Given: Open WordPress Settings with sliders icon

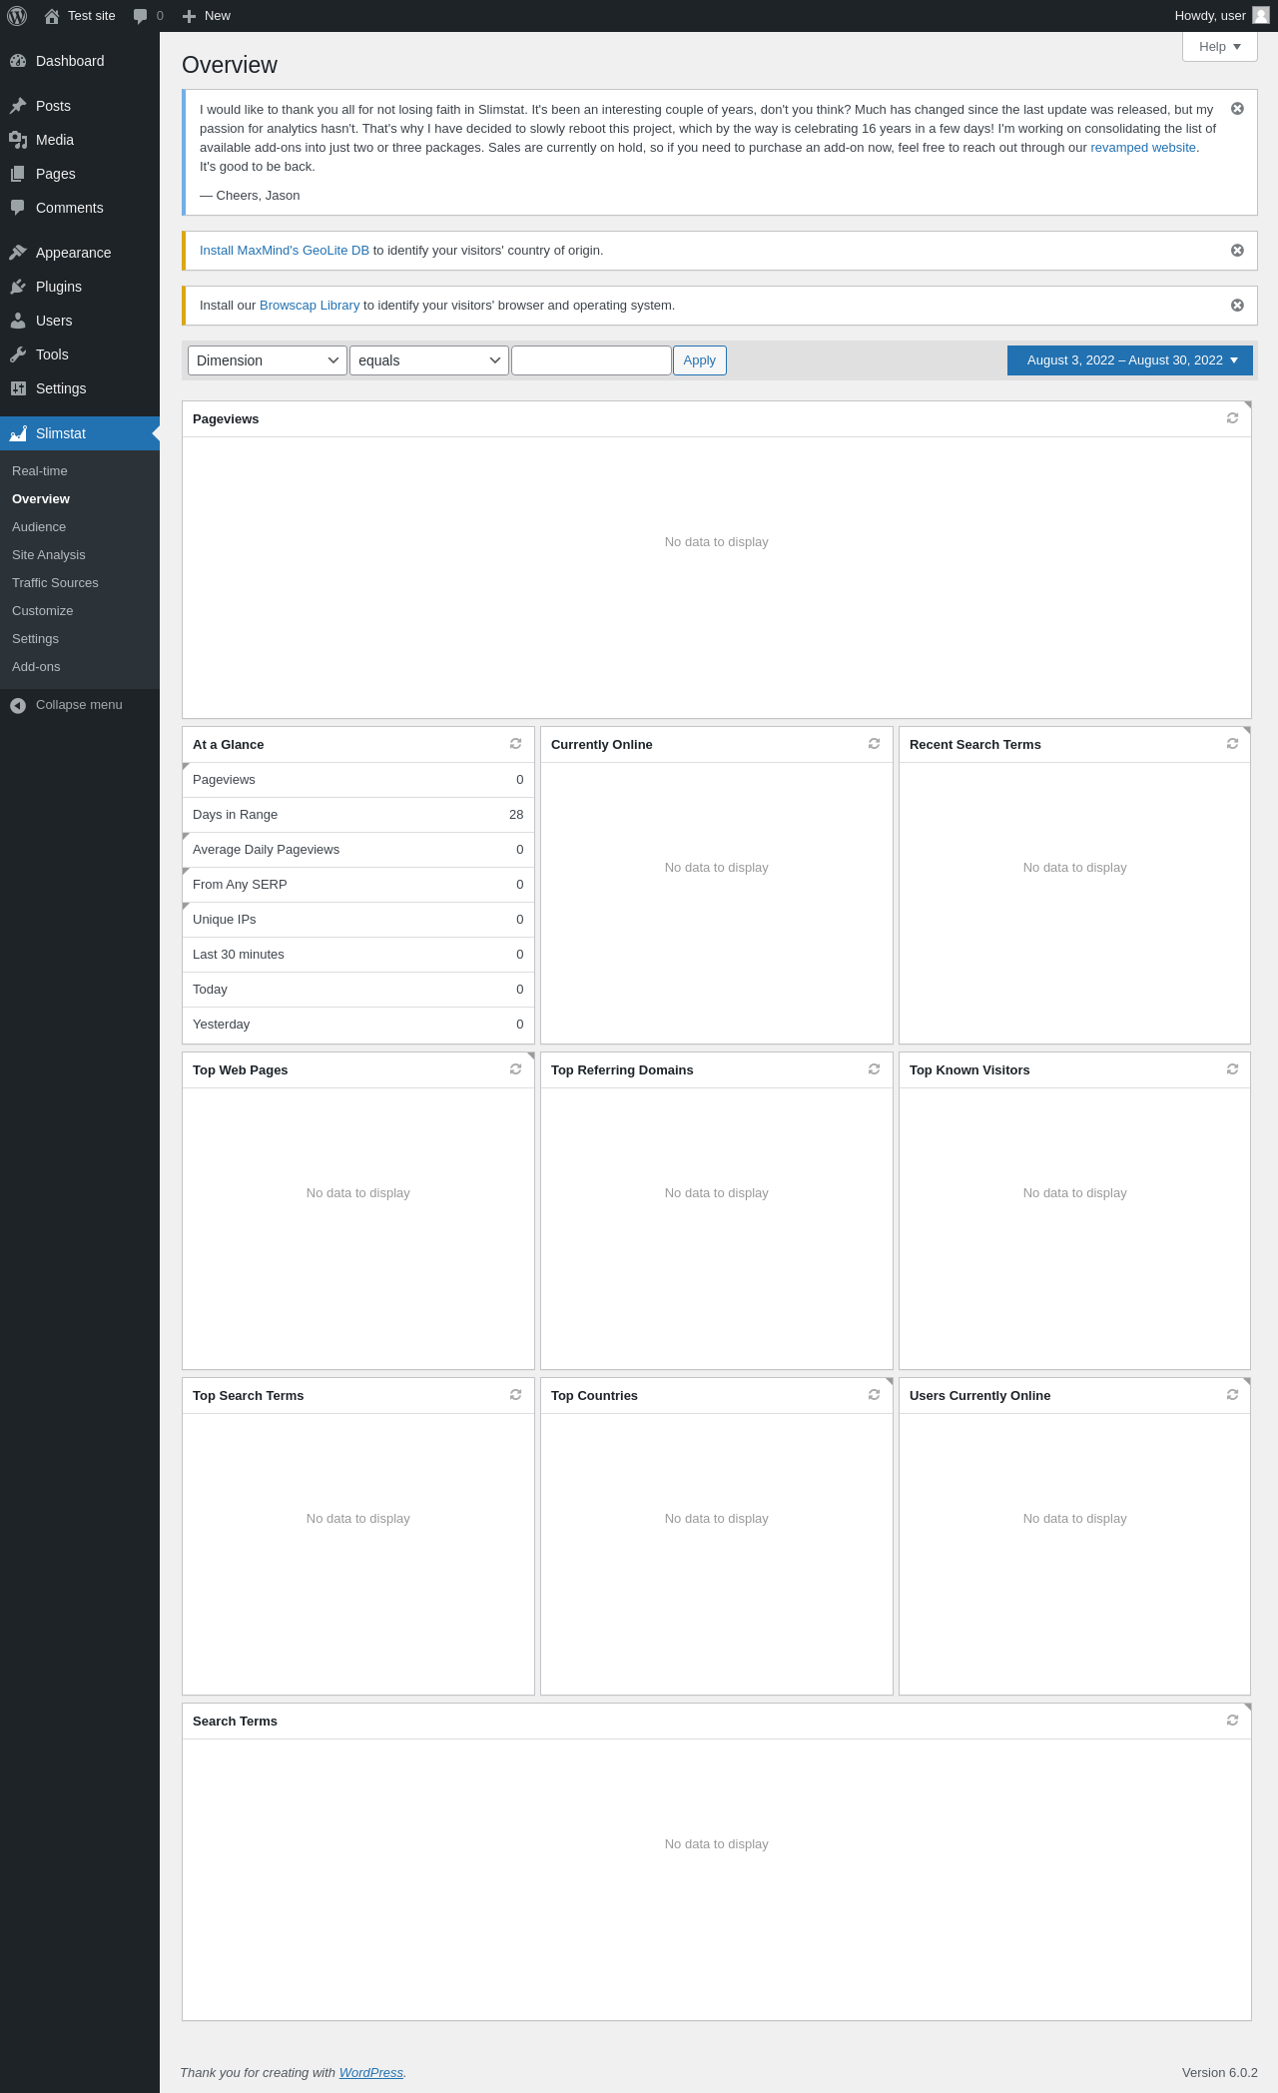Looking at the screenshot, I should click(x=80, y=388).
